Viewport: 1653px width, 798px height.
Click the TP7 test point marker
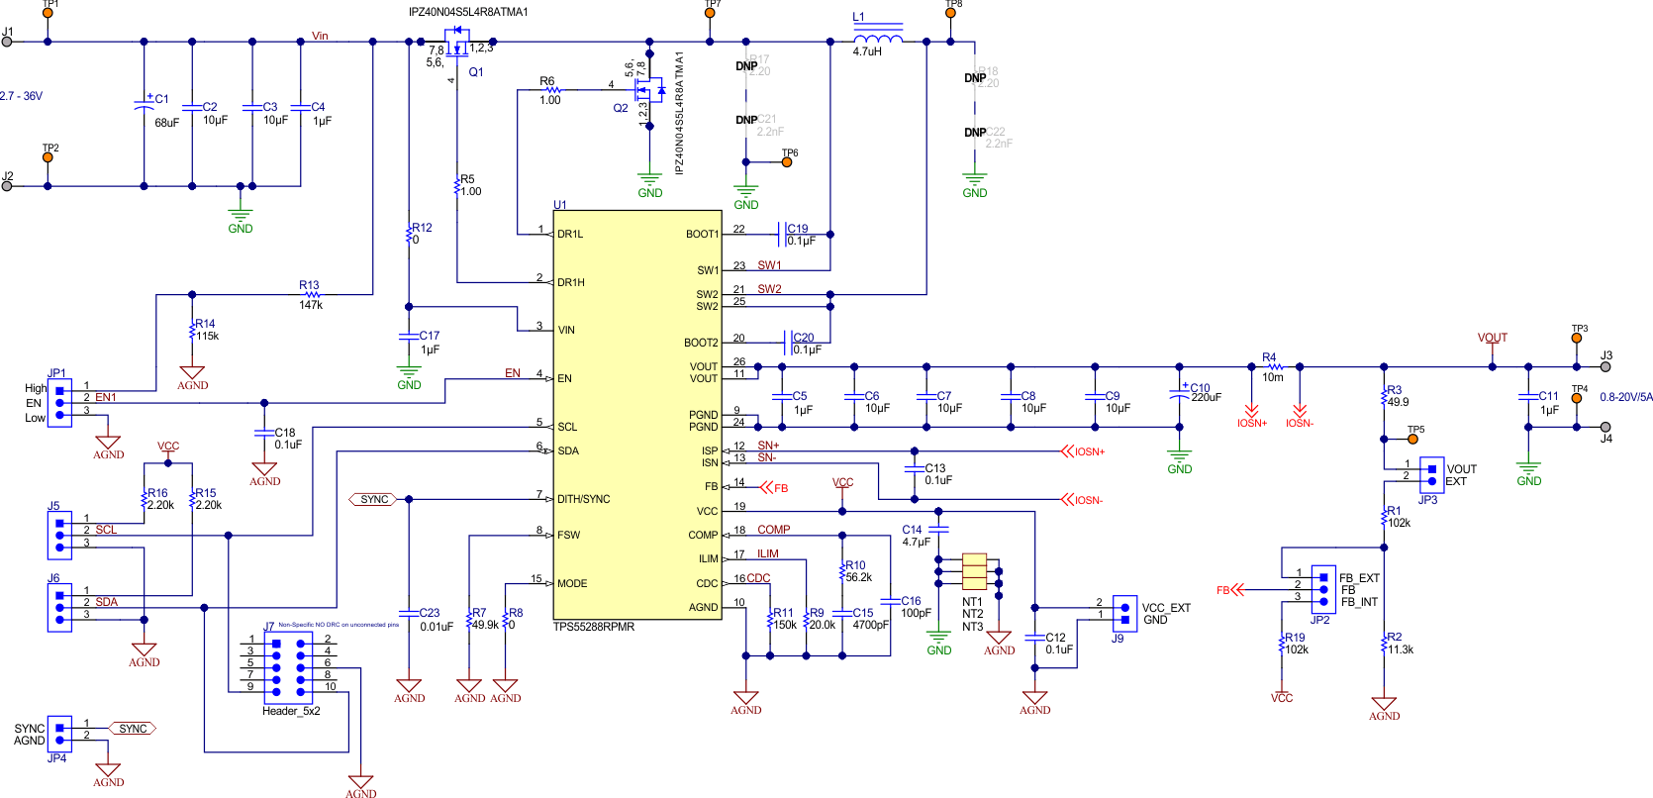[710, 14]
